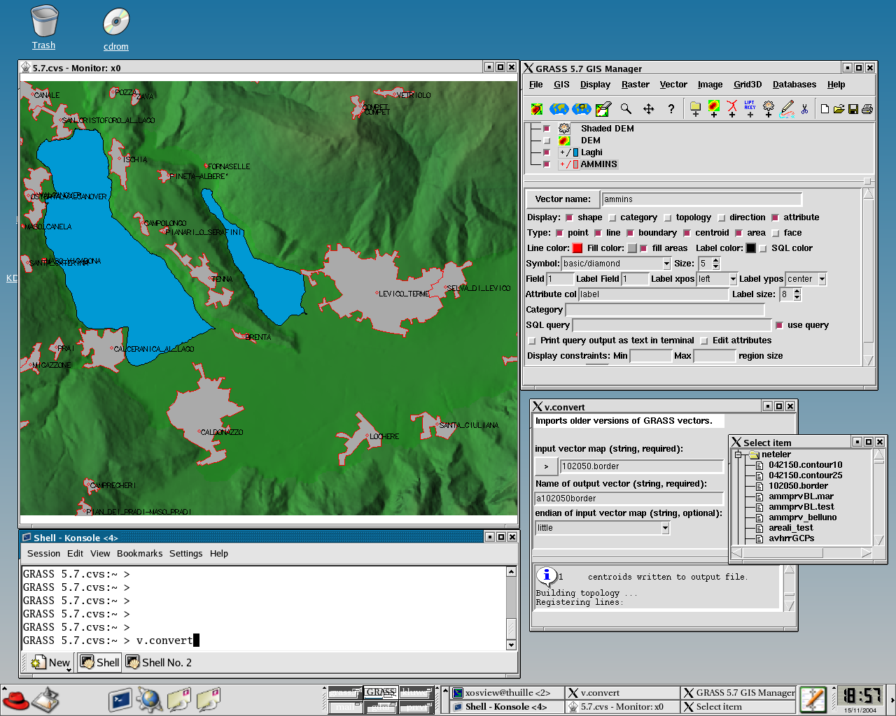Click the question mark query icon

(x=671, y=108)
